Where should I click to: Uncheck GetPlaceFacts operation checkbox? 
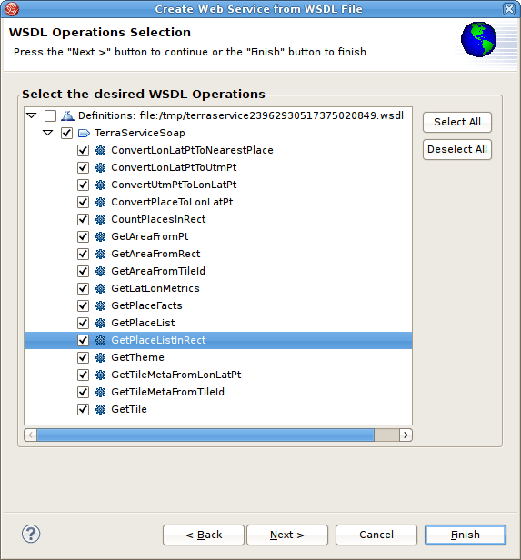point(84,305)
